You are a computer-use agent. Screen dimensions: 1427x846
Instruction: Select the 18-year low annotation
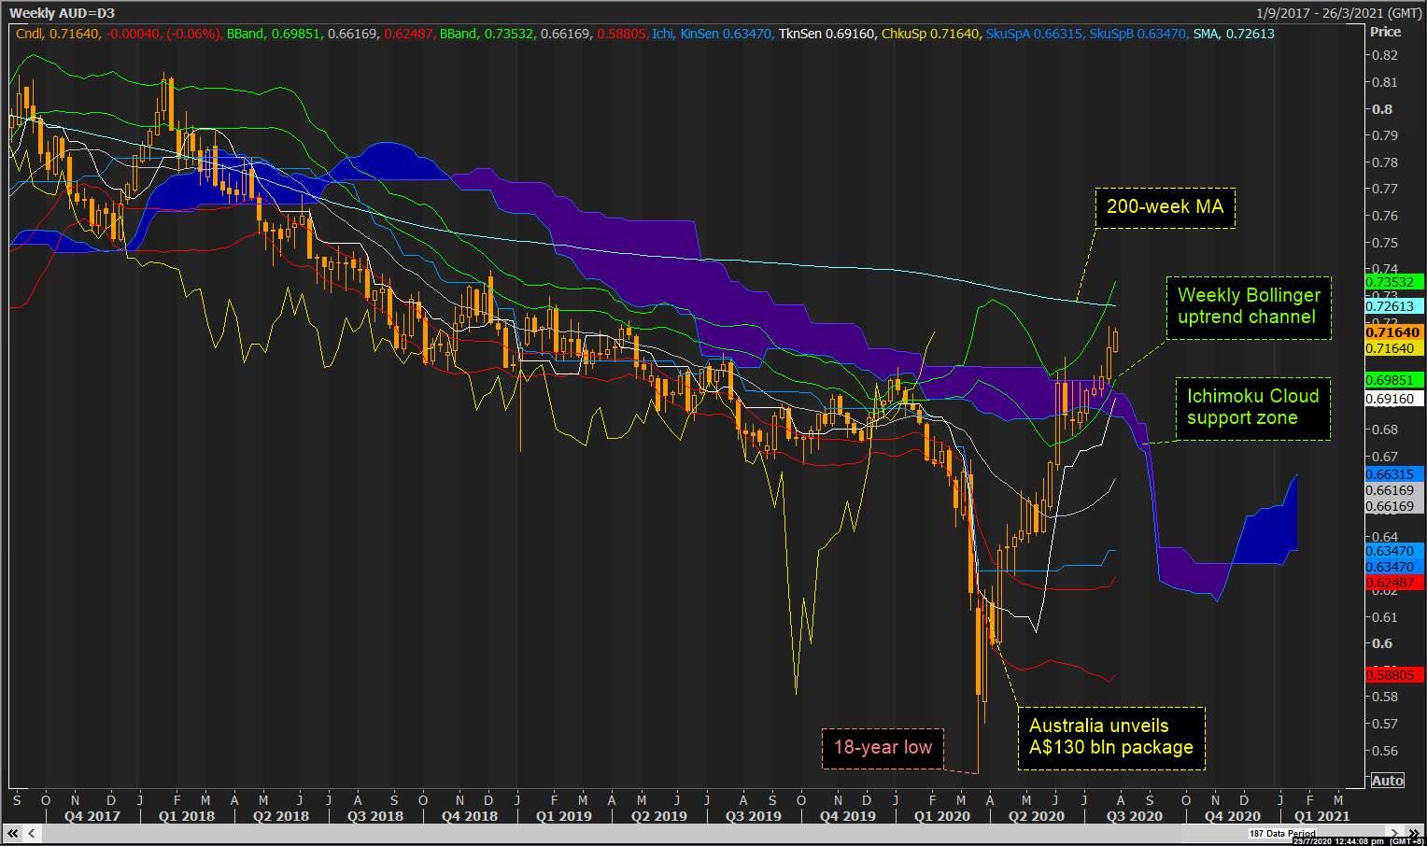[883, 748]
